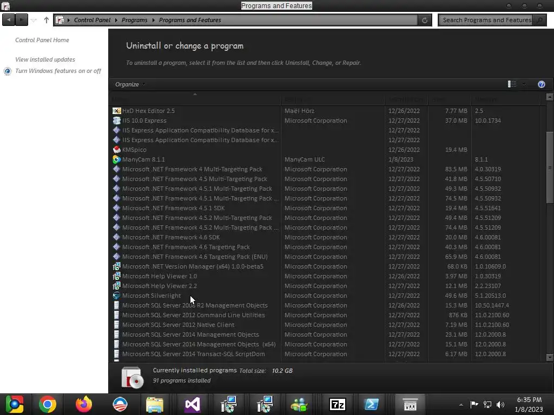Click the Programs breadcrumb
554x415 pixels.
pyautogui.click(x=135, y=20)
